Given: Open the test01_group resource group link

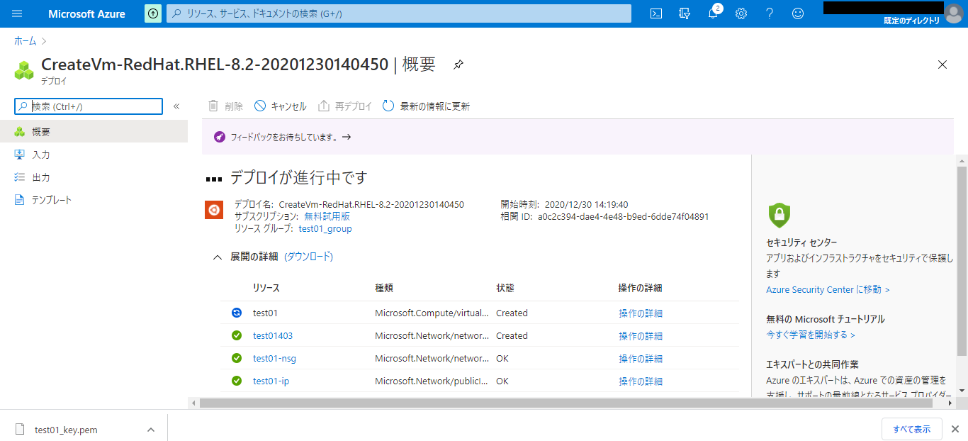Looking at the screenshot, I should 325,229.
